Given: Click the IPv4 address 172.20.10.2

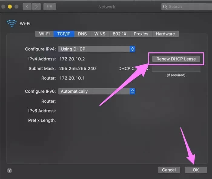Looking at the screenshot, I should [72, 59].
